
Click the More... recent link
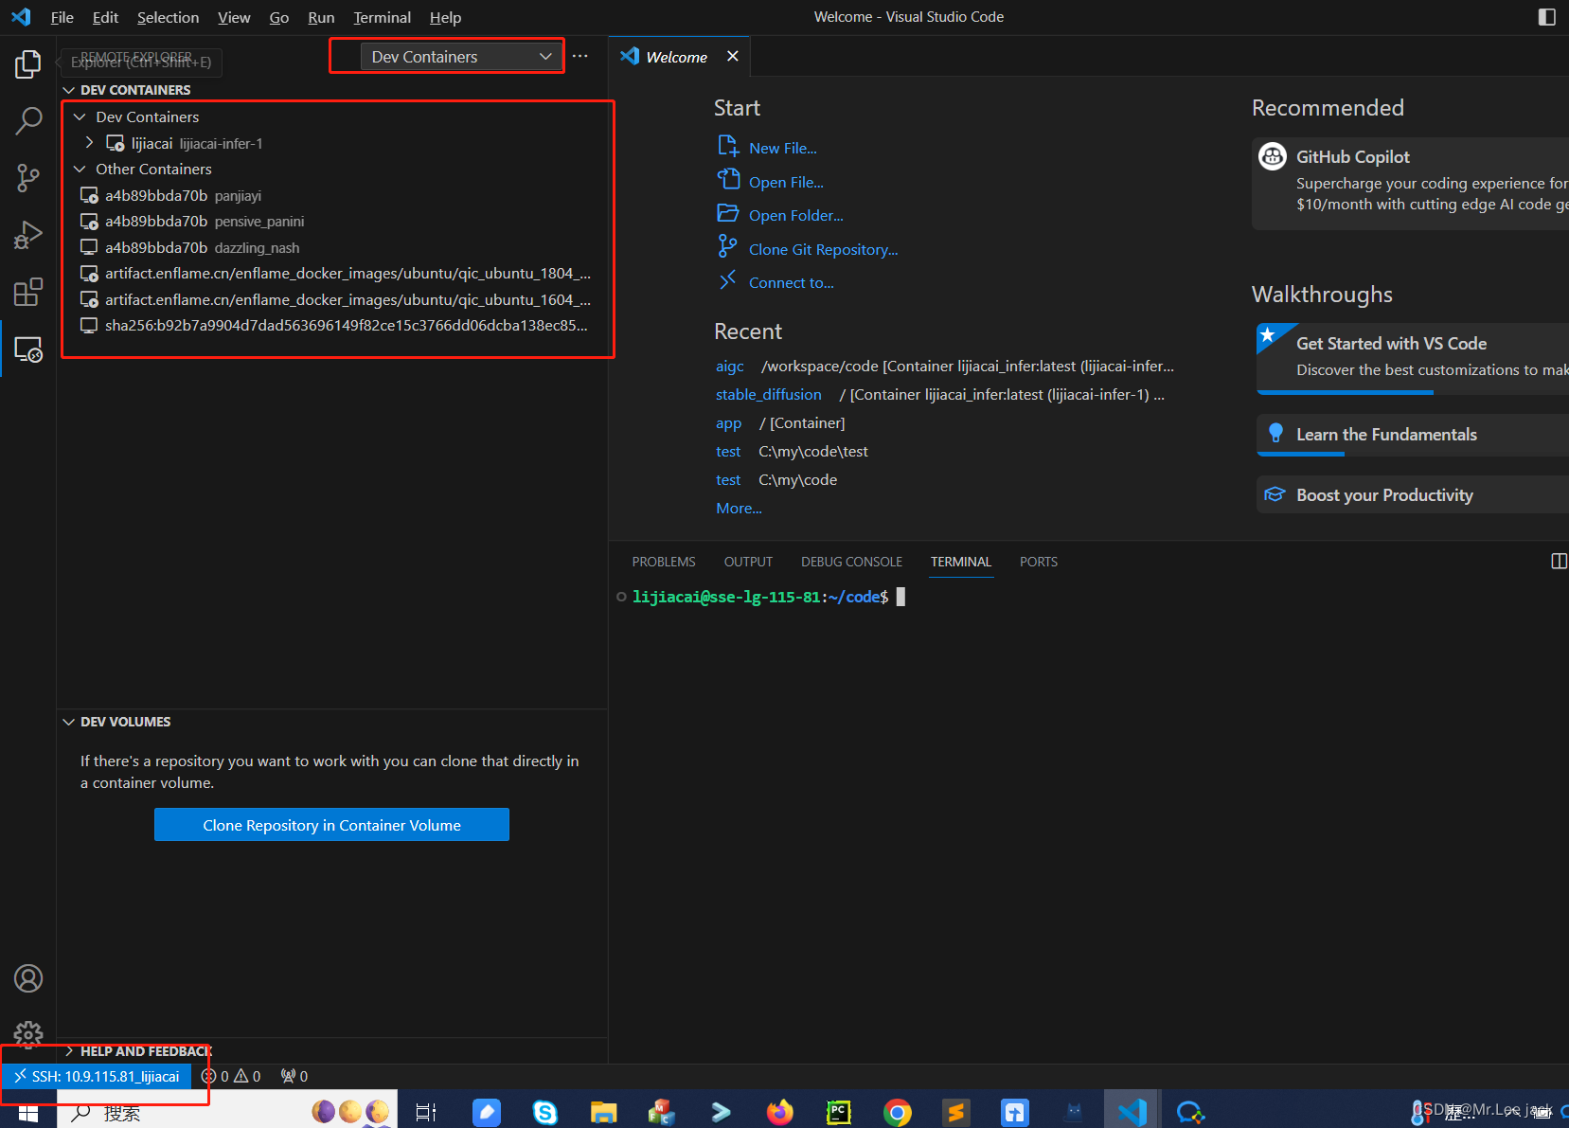(739, 508)
